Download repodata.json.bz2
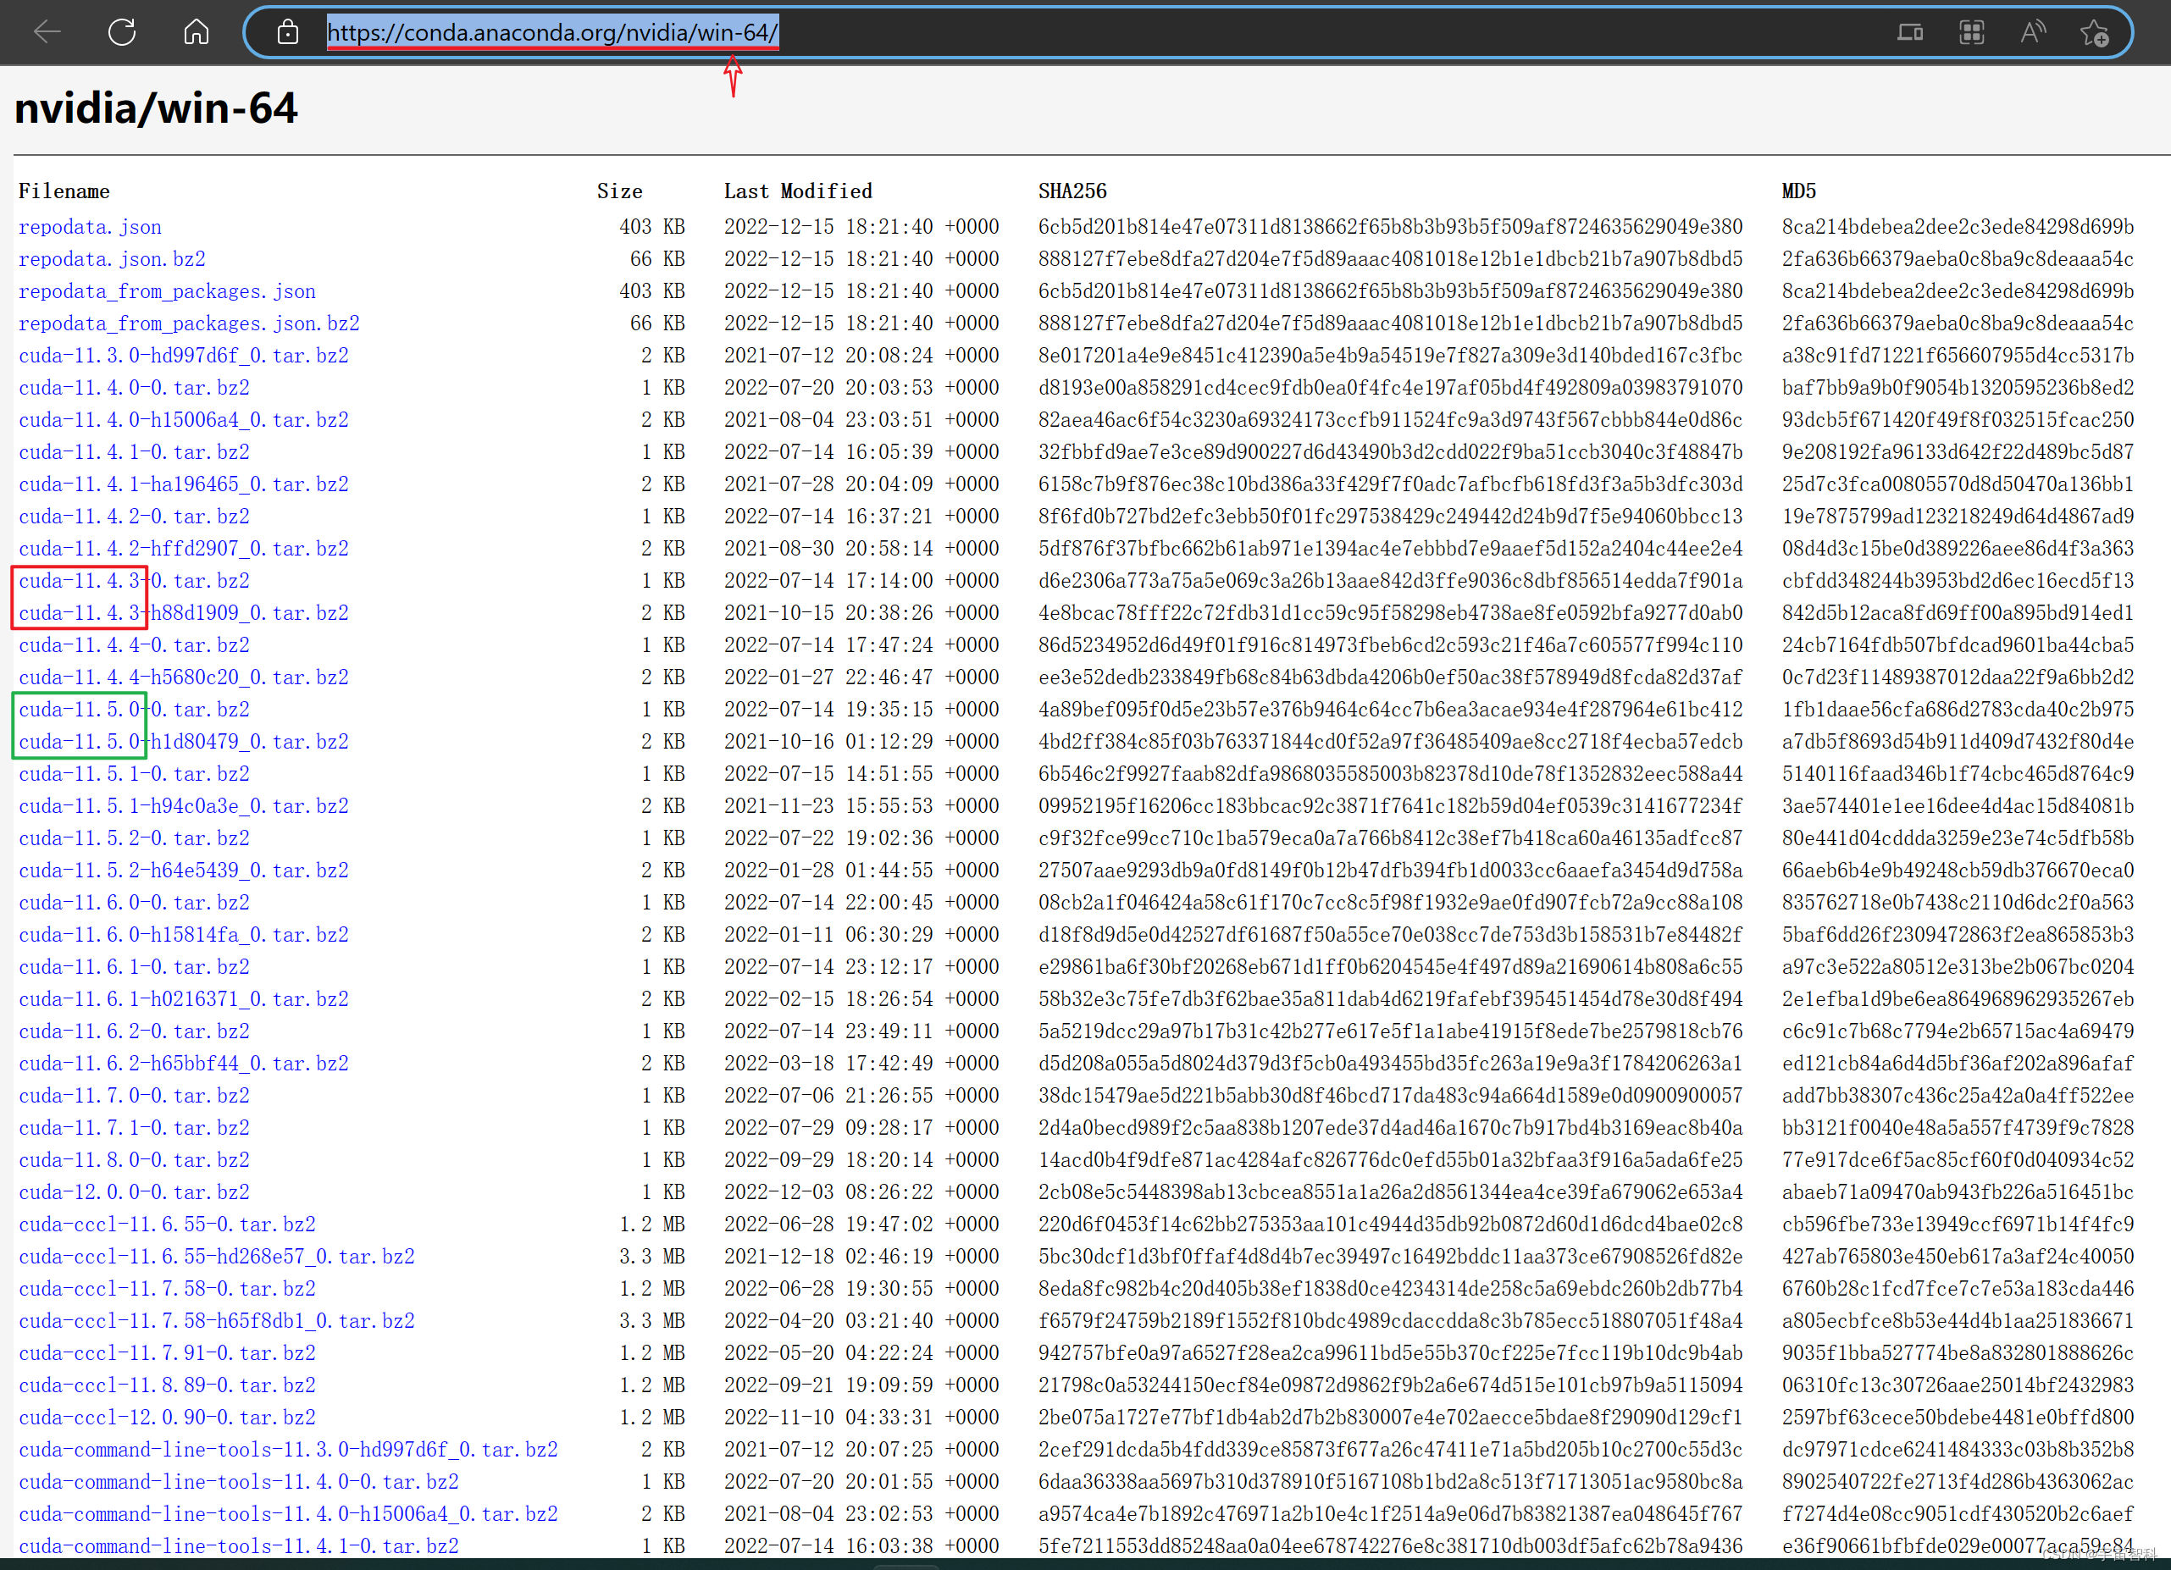This screenshot has height=1570, width=2171. click(112, 259)
